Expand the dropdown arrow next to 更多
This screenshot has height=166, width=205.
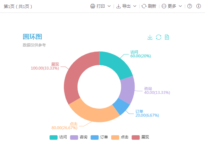tap(180, 6)
